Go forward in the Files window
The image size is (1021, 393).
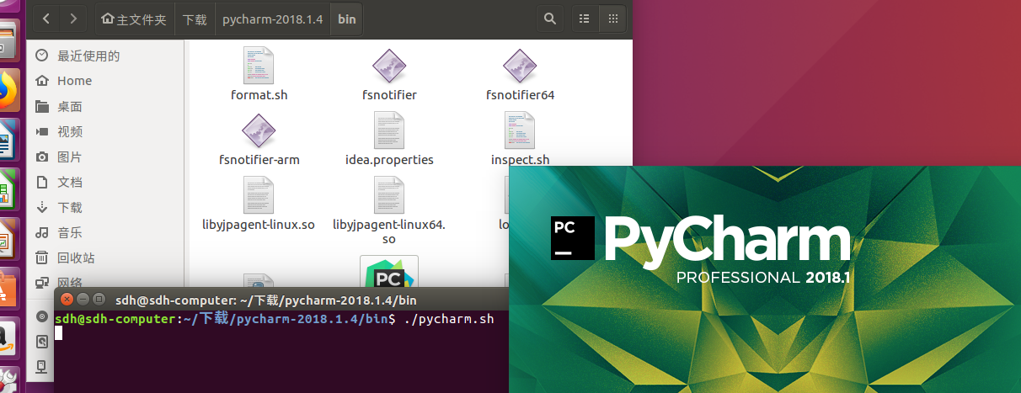[x=73, y=19]
